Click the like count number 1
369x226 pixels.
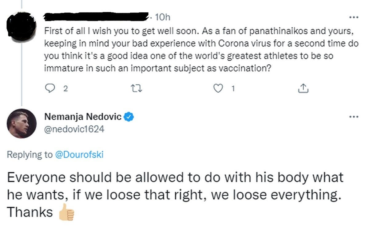[233, 89]
